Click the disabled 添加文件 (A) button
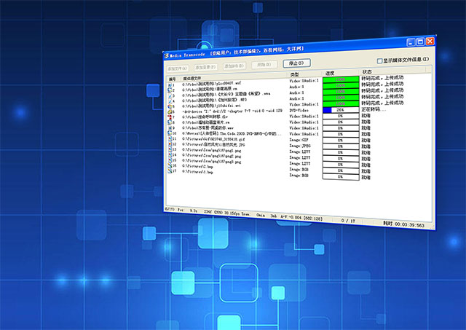Image resolution: width=466 pixels, height=330 pixels. click(x=178, y=68)
